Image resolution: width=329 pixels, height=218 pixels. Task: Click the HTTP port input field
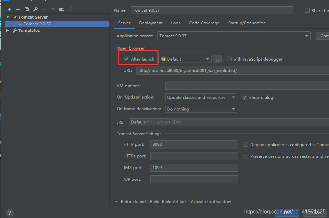194,144
